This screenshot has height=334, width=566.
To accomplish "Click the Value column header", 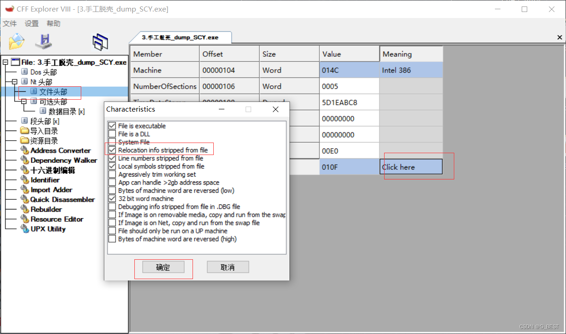I will pos(349,54).
